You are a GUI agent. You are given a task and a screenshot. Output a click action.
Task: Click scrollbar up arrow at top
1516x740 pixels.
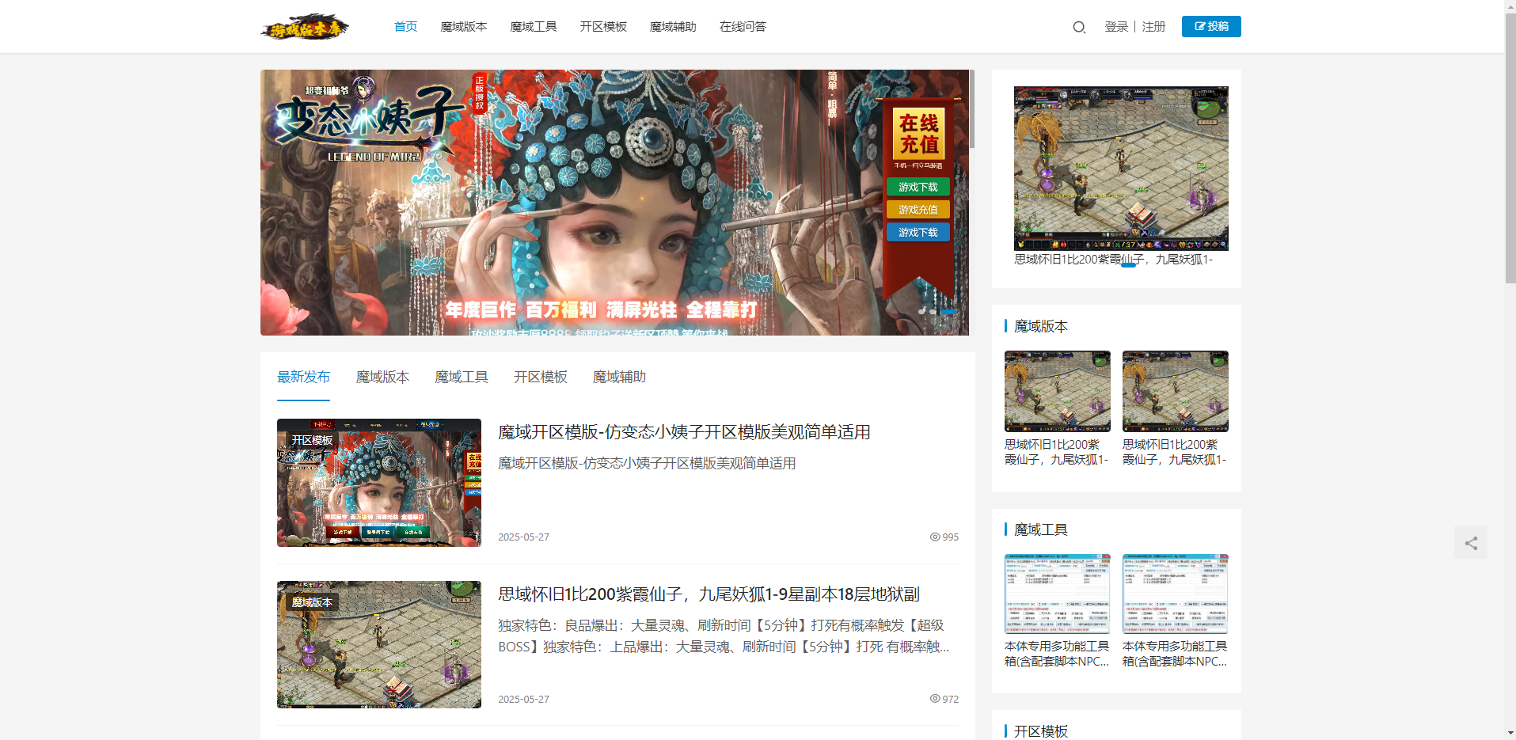tap(1510, 6)
